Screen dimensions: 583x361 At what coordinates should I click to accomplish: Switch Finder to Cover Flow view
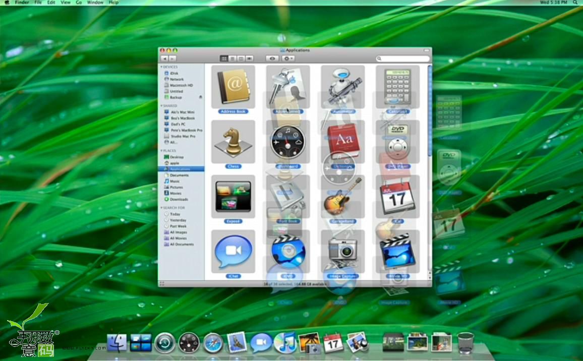click(x=250, y=58)
